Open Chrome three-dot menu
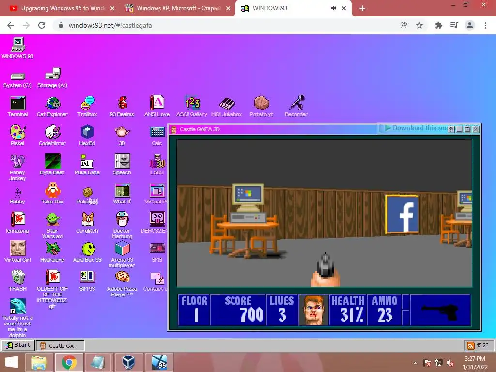 [x=485, y=25]
